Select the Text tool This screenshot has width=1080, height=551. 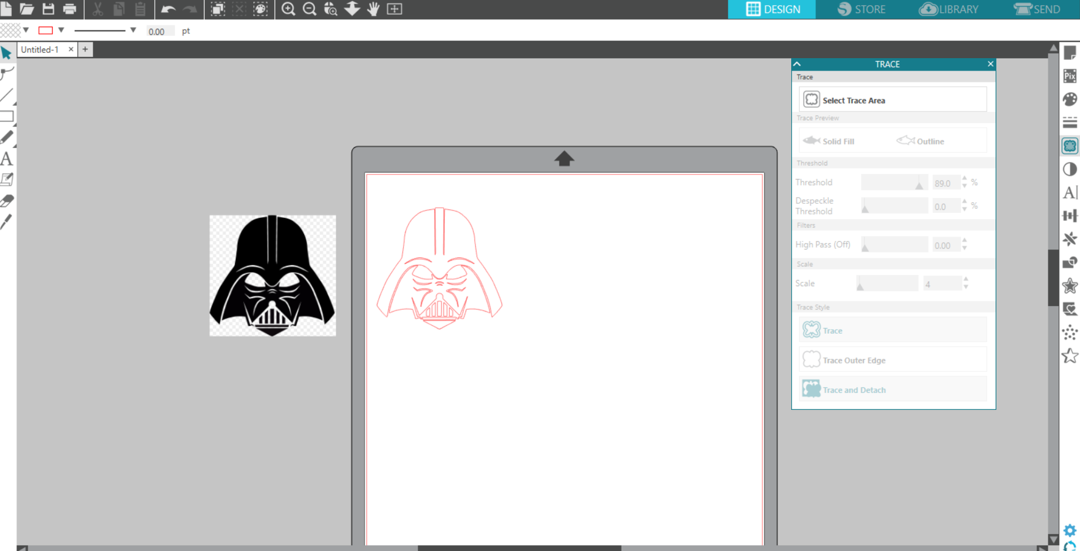point(7,159)
